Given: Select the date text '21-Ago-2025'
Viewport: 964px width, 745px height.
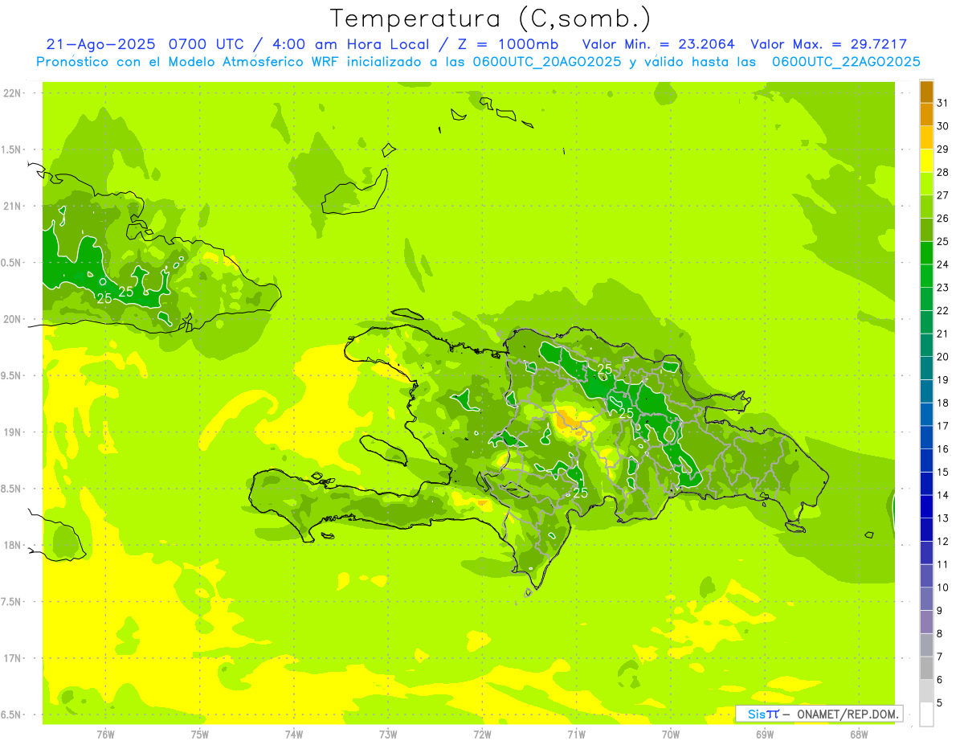Looking at the screenshot, I should click(101, 44).
